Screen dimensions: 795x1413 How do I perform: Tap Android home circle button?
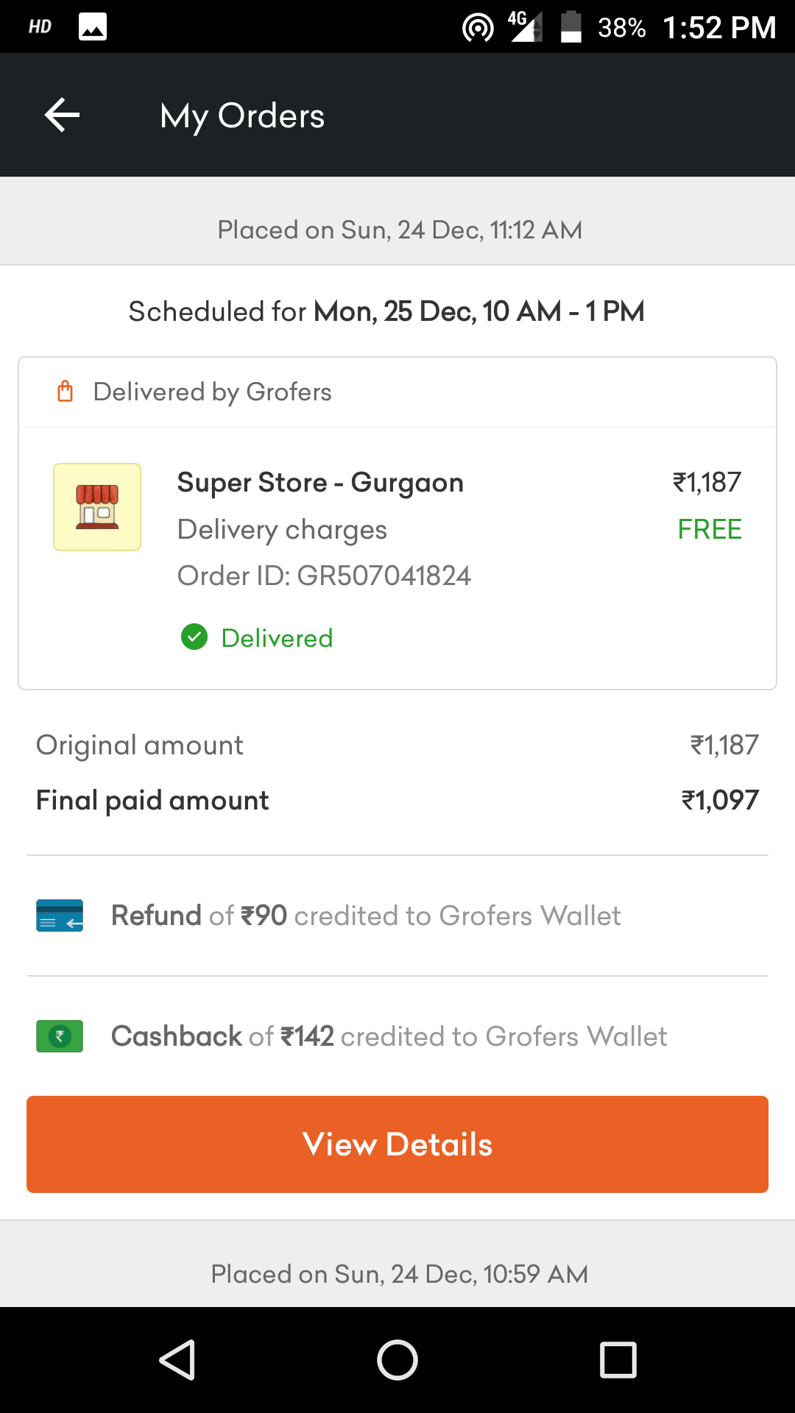point(397,1359)
